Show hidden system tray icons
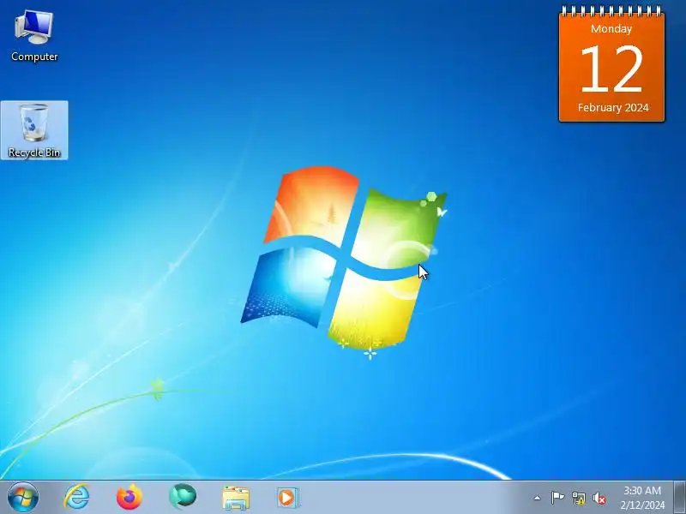 [x=538, y=498]
